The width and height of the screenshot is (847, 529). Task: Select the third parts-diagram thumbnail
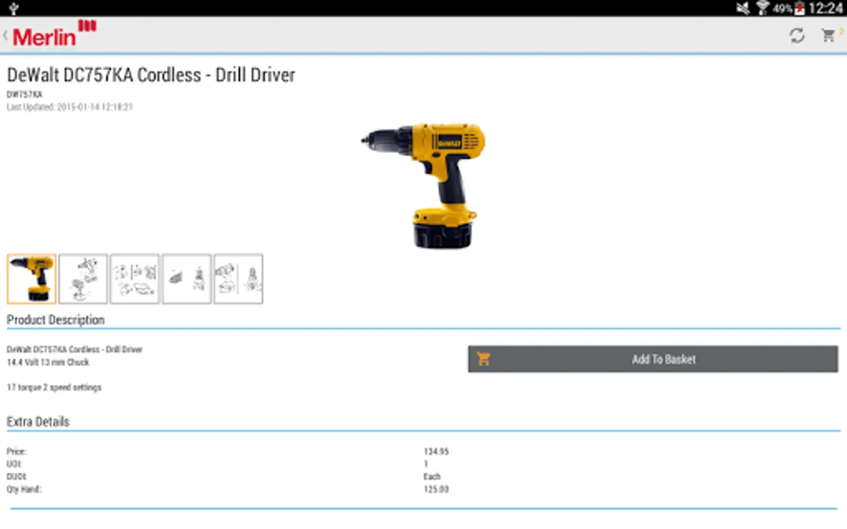click(135, 279)
